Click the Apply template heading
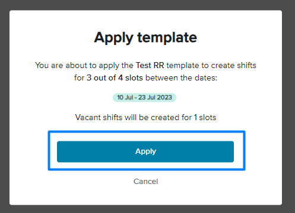This screenshot has width=295, height=213. coord(145,37)
